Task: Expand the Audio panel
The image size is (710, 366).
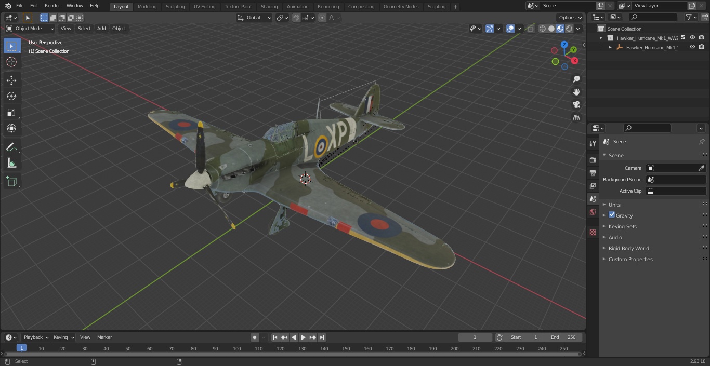Action: point(615,237)
